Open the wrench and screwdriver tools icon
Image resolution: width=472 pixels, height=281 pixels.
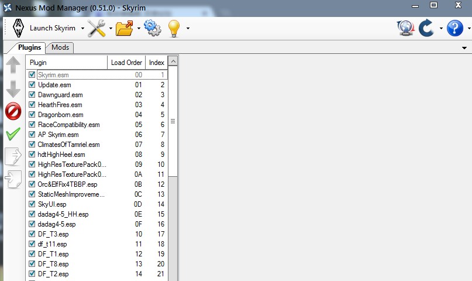click(97, 28)
